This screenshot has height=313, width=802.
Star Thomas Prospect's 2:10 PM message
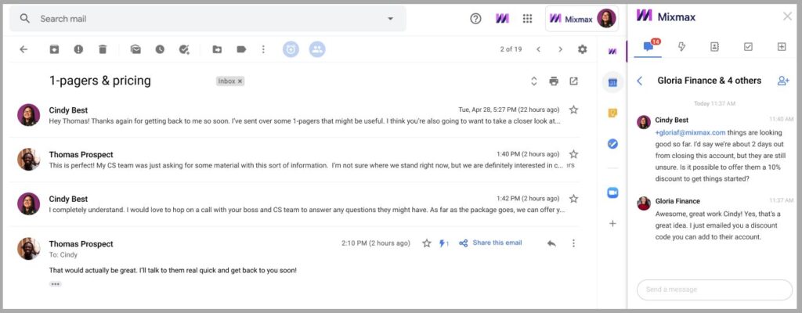coord(427,243)
